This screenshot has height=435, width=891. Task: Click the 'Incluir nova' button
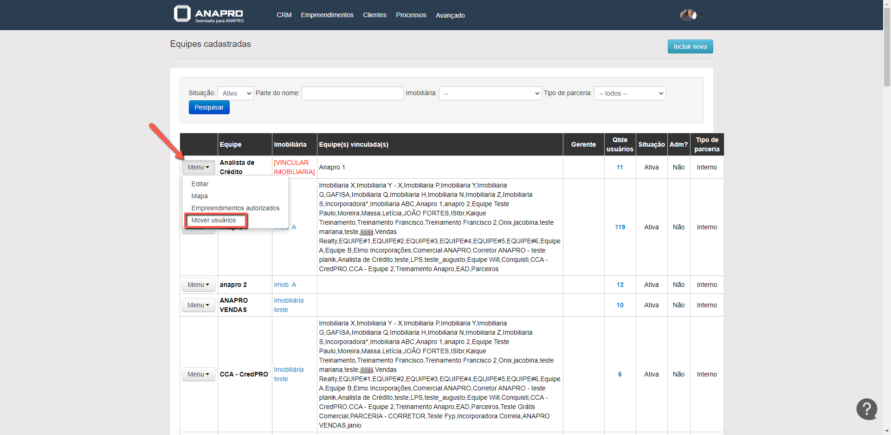click(x=690, y=46)
